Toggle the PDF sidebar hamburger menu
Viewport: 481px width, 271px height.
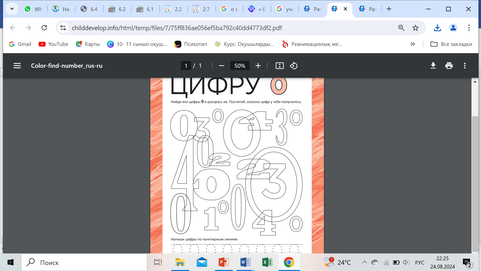17,66
